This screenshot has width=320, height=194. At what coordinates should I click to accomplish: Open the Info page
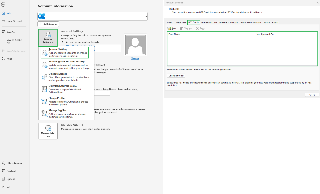[7, 13]
